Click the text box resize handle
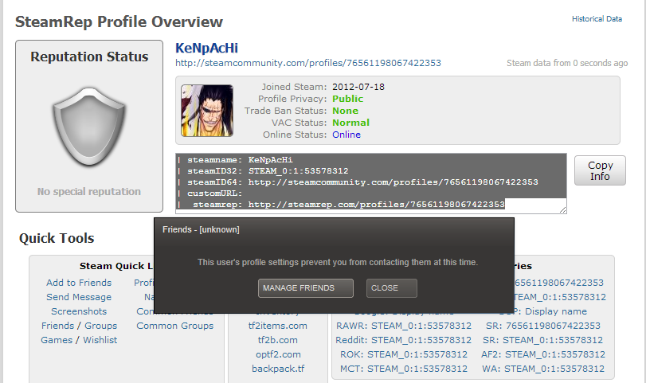 (x=563, y=209)
